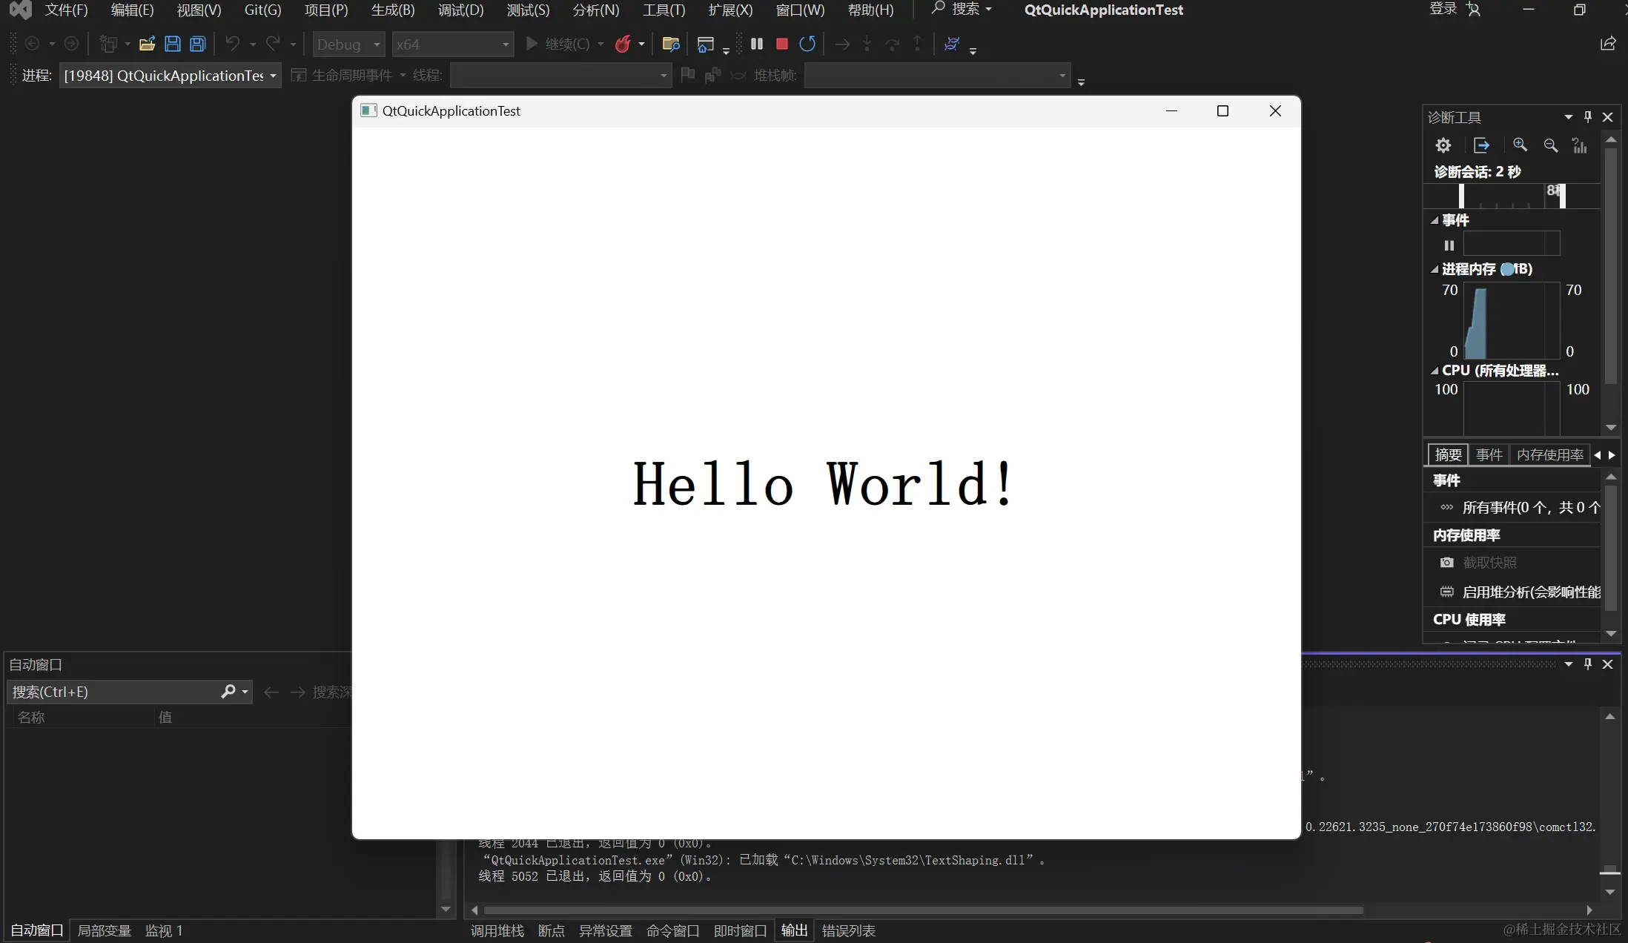The width and height of the screenshot is (1628, 943).
Task: Close the Output panel with X
Action: [1608, 664]
